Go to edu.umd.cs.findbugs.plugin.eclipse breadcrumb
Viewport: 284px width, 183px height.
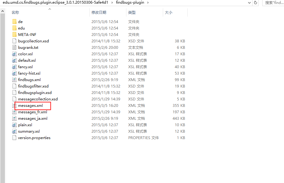55,2
